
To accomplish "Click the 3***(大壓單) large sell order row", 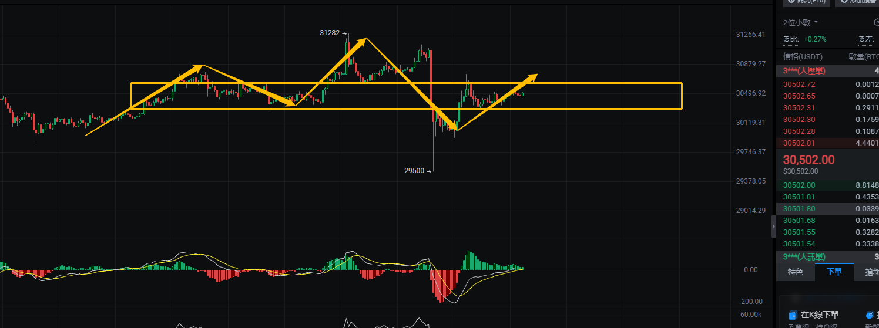I will [828, 71].
